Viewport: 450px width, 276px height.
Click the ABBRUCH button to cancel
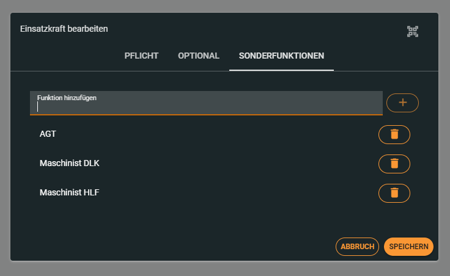pyautogui.click(x=357, y=247)
